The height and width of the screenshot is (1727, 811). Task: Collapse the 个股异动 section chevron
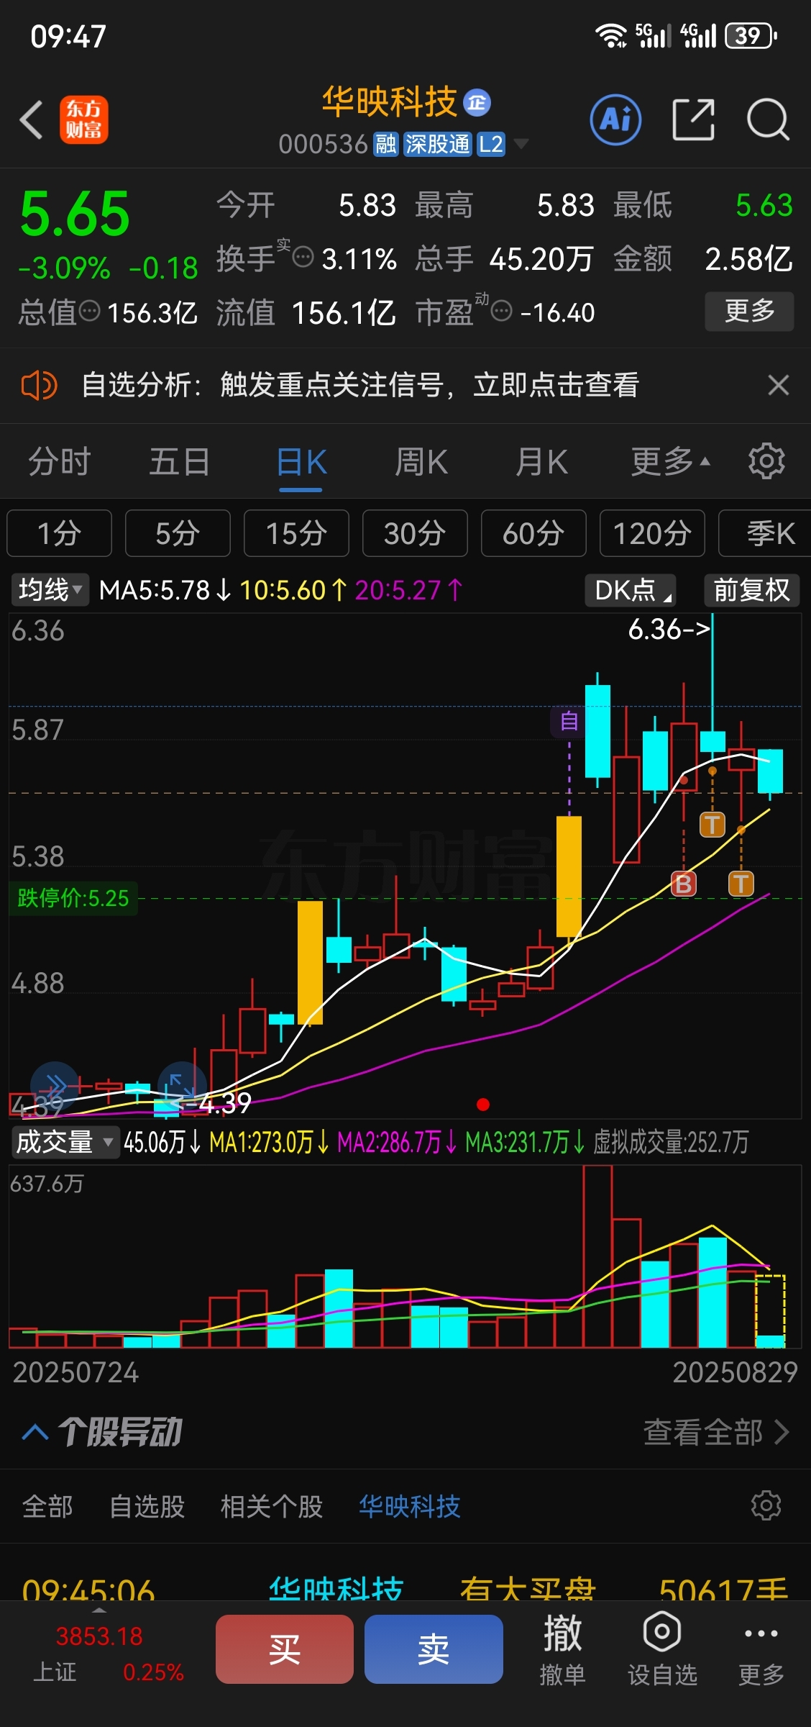tap(35, 1433)
